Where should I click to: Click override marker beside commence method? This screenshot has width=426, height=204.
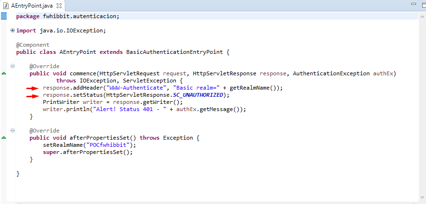(4, 73)
